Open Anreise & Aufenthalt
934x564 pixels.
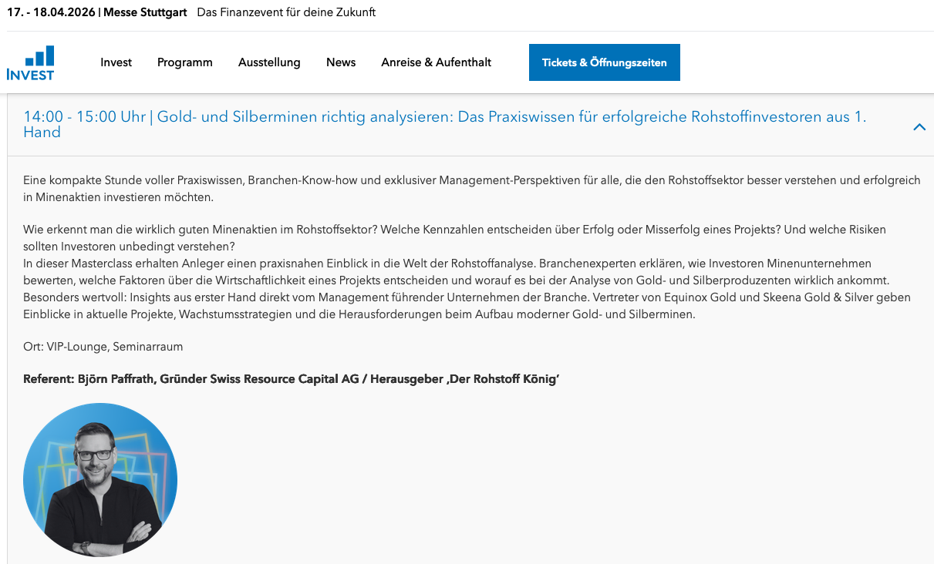point(436,62)
